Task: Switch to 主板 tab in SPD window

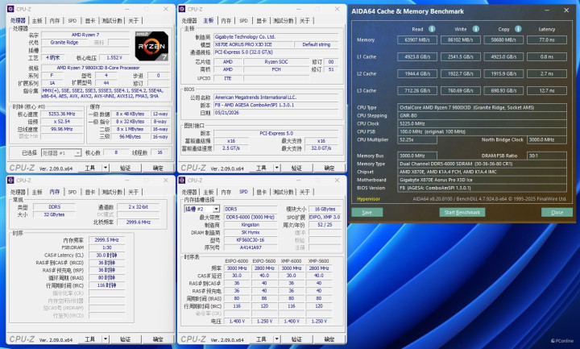Action: coord(209,192)
